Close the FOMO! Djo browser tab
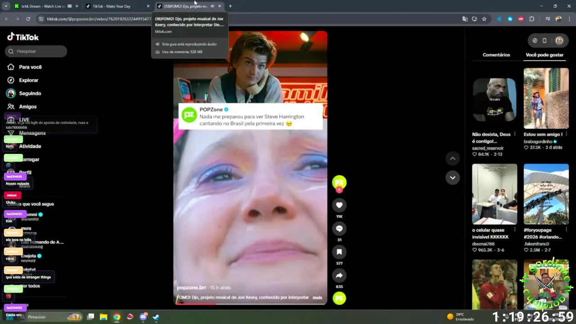Screen dimensions: 576x324 [x=220, y=6]
